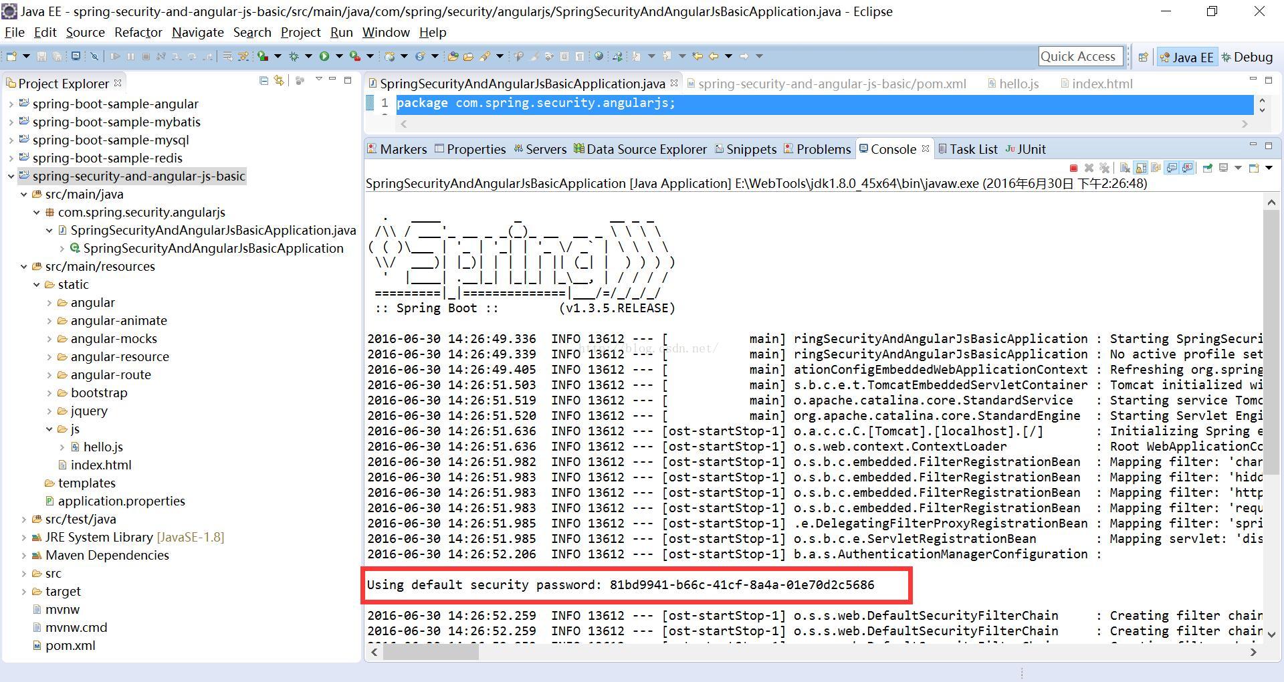Click Collapse All in Project Explorer
This screenshot has width=1284, height=682.
(263, 80)
